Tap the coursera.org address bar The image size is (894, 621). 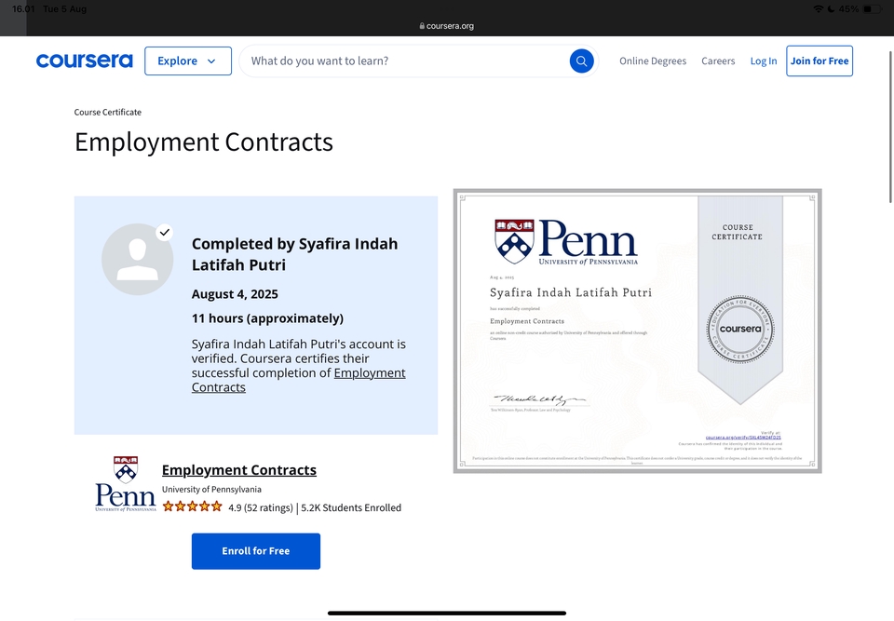(447, 26)
